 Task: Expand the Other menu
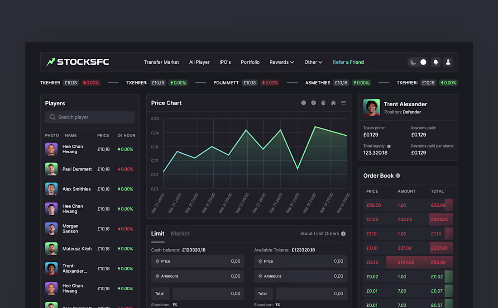tap(313, 62)
